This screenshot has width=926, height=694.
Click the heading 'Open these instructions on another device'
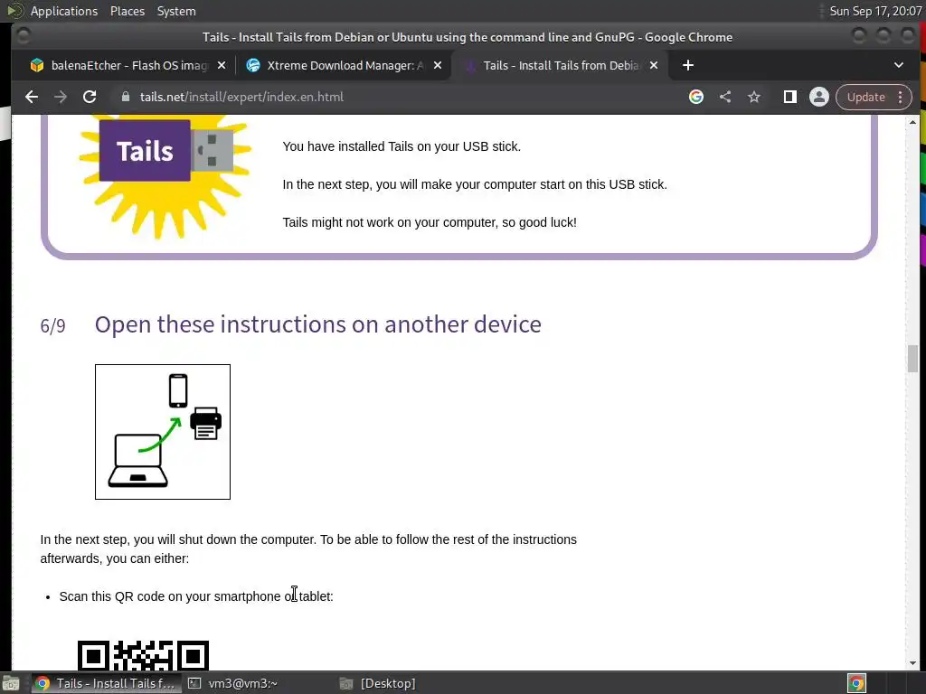317,324
